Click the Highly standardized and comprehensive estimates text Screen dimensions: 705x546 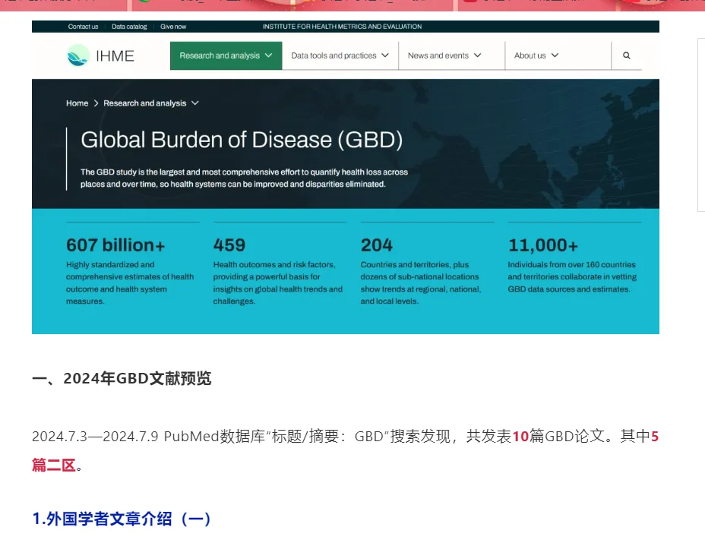(x=130, y=282)
